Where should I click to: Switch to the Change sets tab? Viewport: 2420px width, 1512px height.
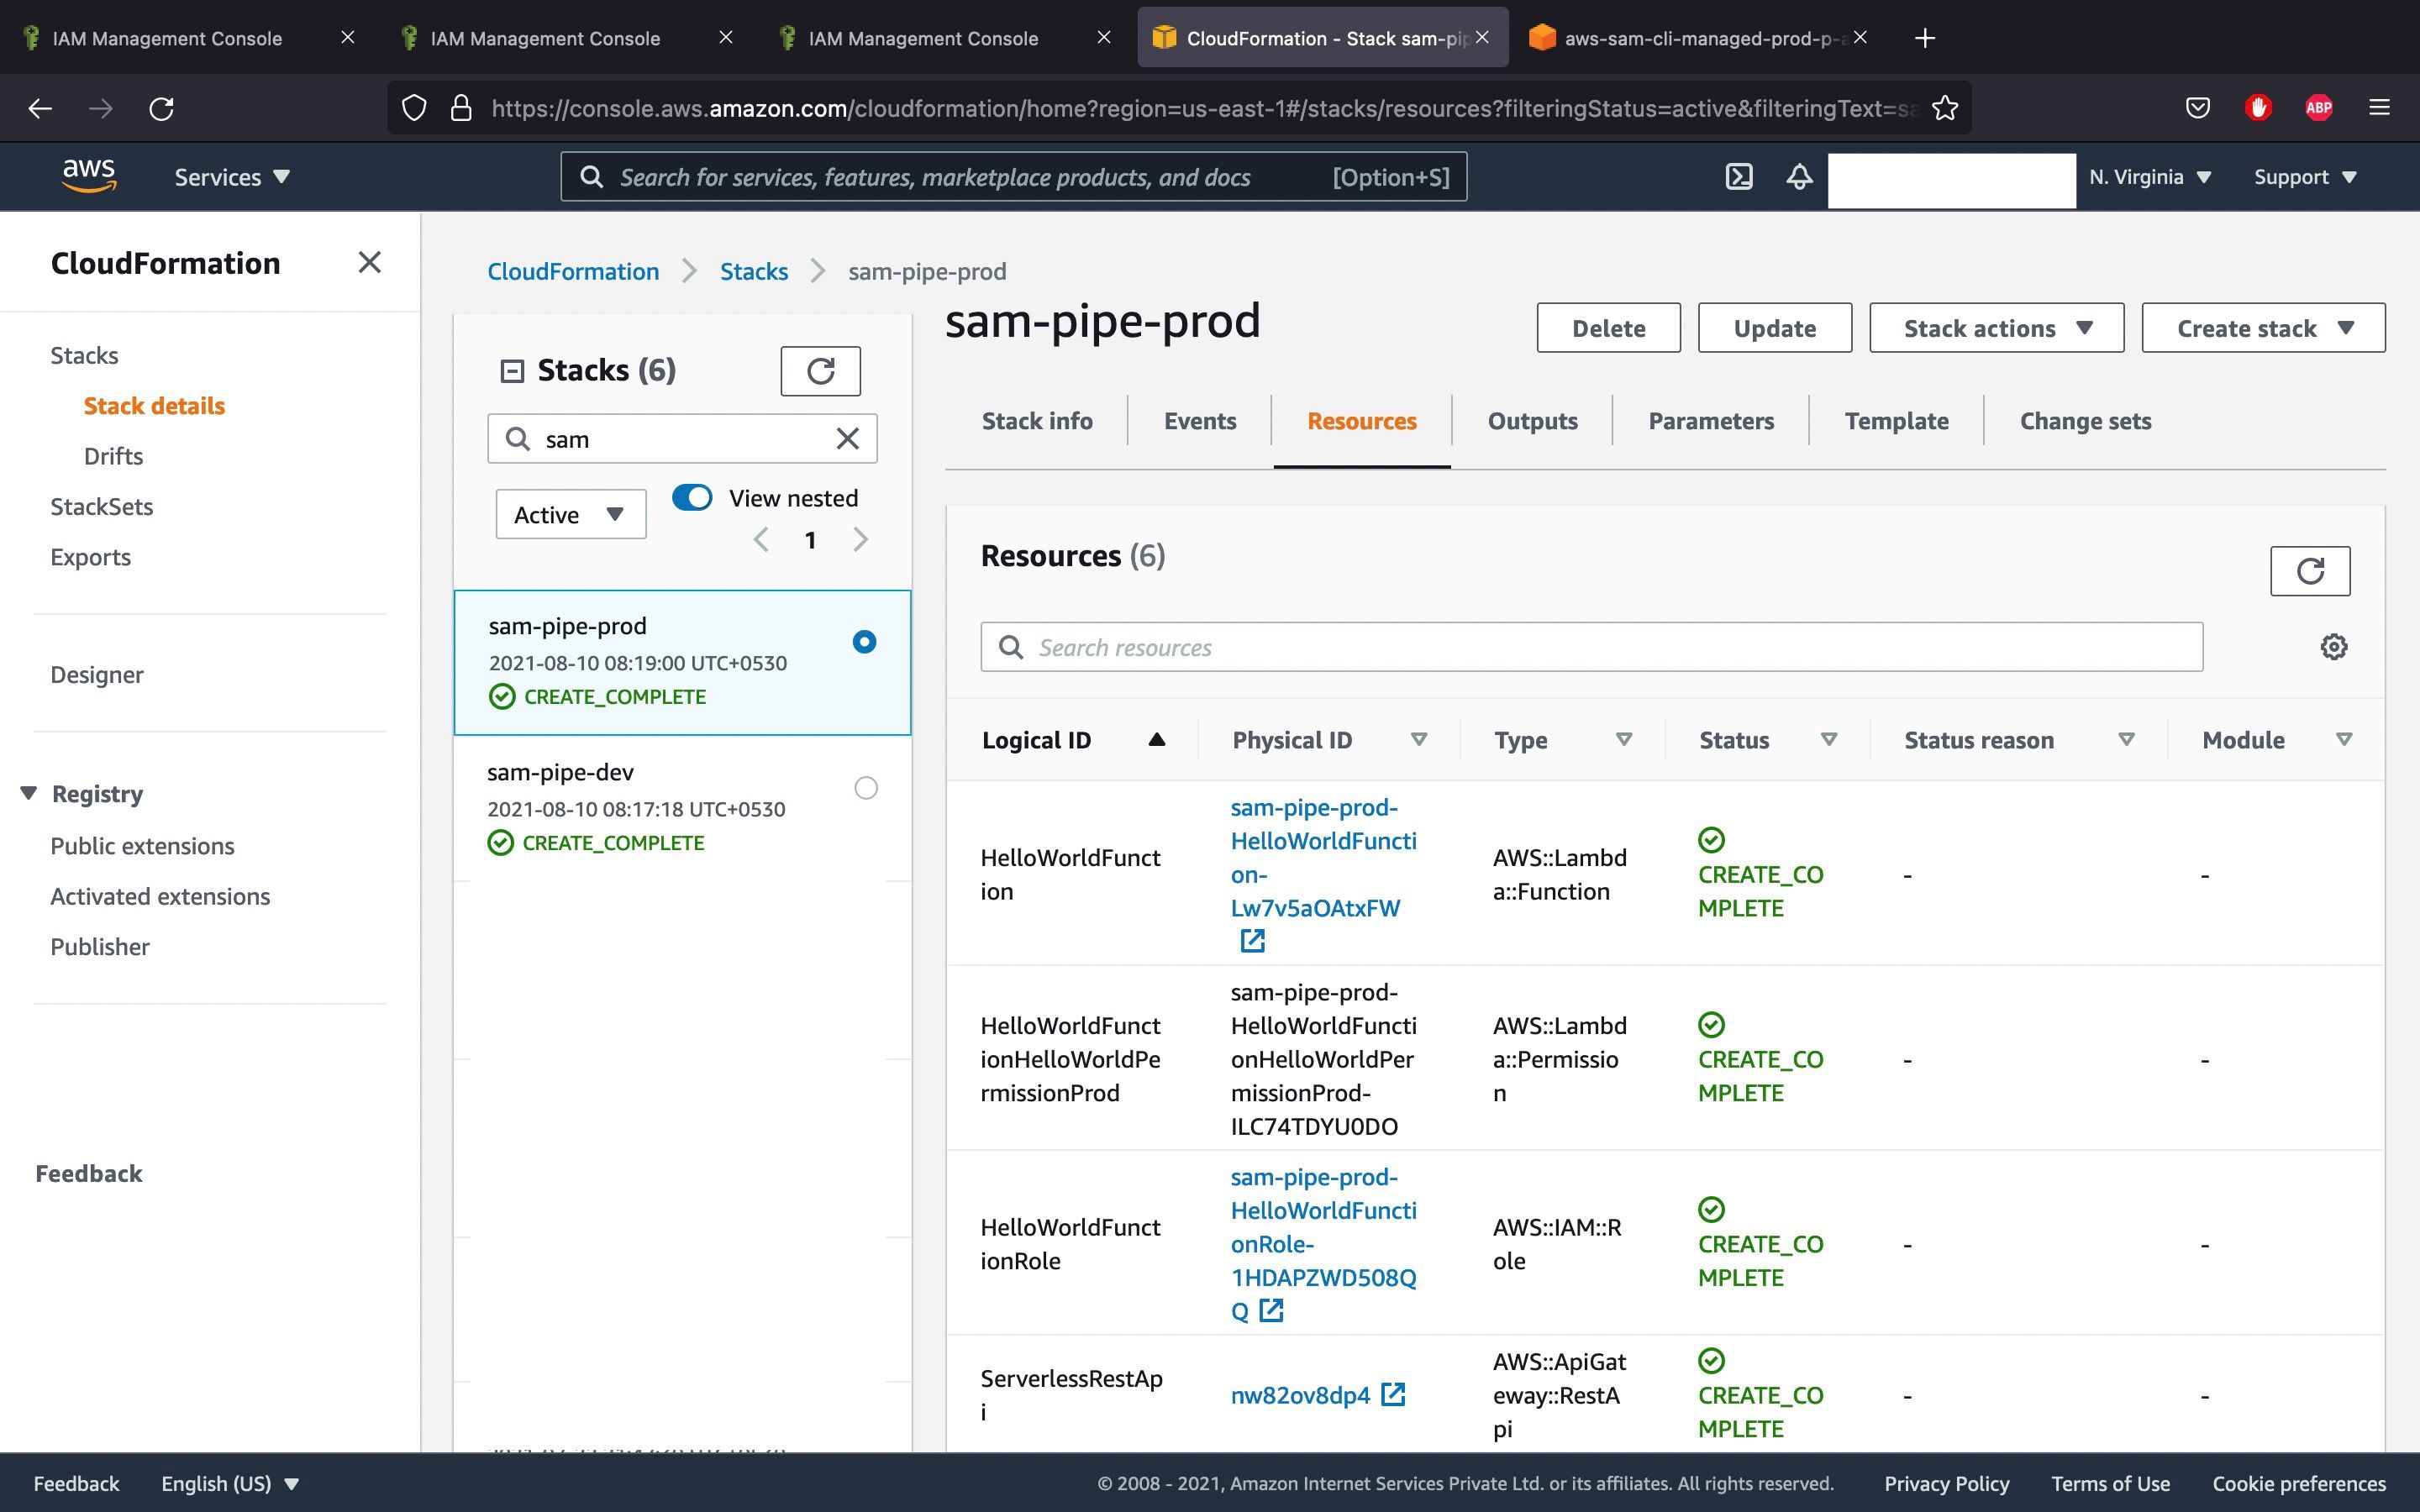point(2085,421)
